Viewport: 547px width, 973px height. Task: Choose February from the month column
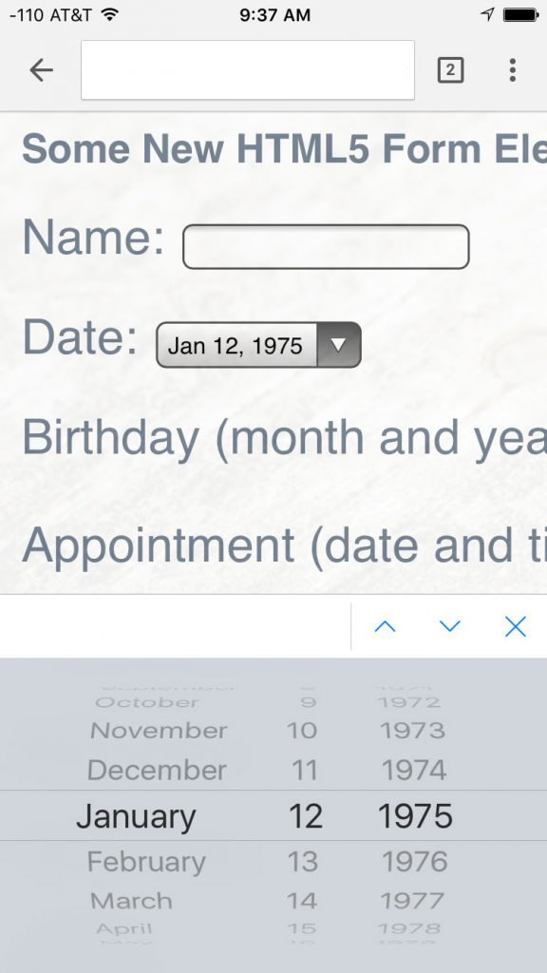point(144,862)
